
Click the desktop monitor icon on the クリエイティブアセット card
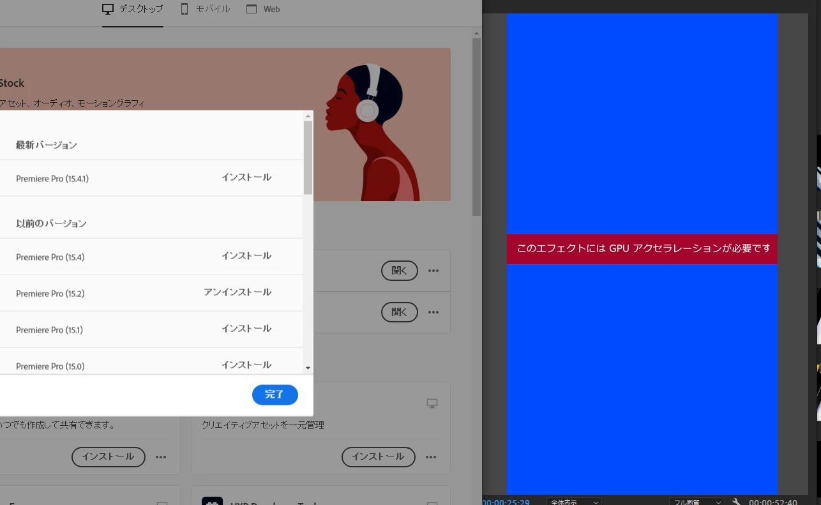432,403
